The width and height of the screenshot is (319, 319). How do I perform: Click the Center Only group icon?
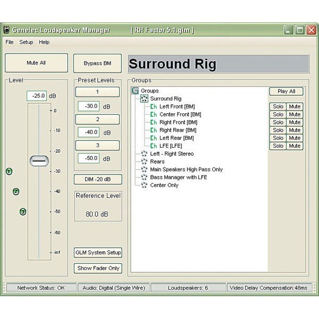point(144,185)
